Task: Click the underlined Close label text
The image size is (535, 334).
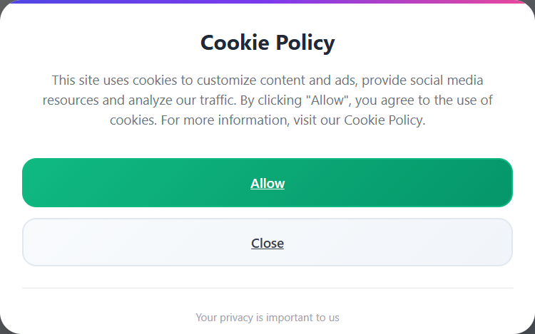Action: point(267,244)
